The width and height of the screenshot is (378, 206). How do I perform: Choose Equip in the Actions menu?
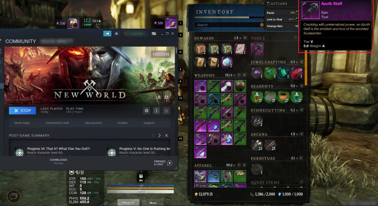pyautogui.click(x=282, y=13)
